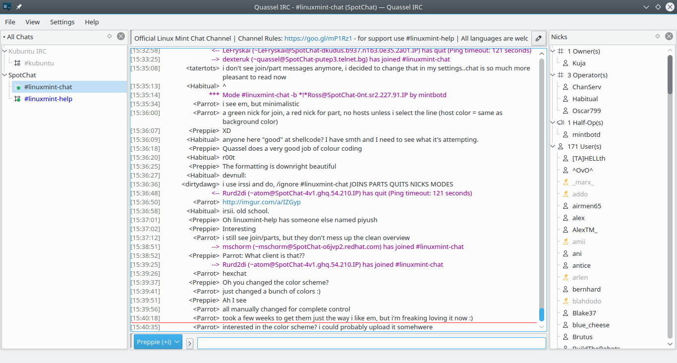The width and height of the screenshot is (677, 363).
Task: Open the View menu
Action: tap(33, 22)
